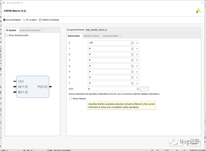The width and height of the screenshot is (206, 151).
Task: Click the A[11:0] port label
Action: click(x=23, y=87)
